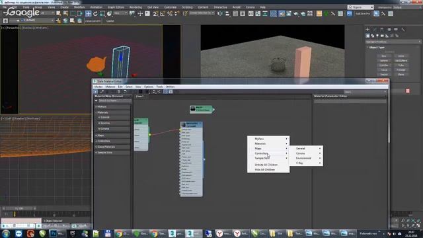The image size is (423, 238).
Task: Open the selection filter All dropdown
Action: point(47,13)
